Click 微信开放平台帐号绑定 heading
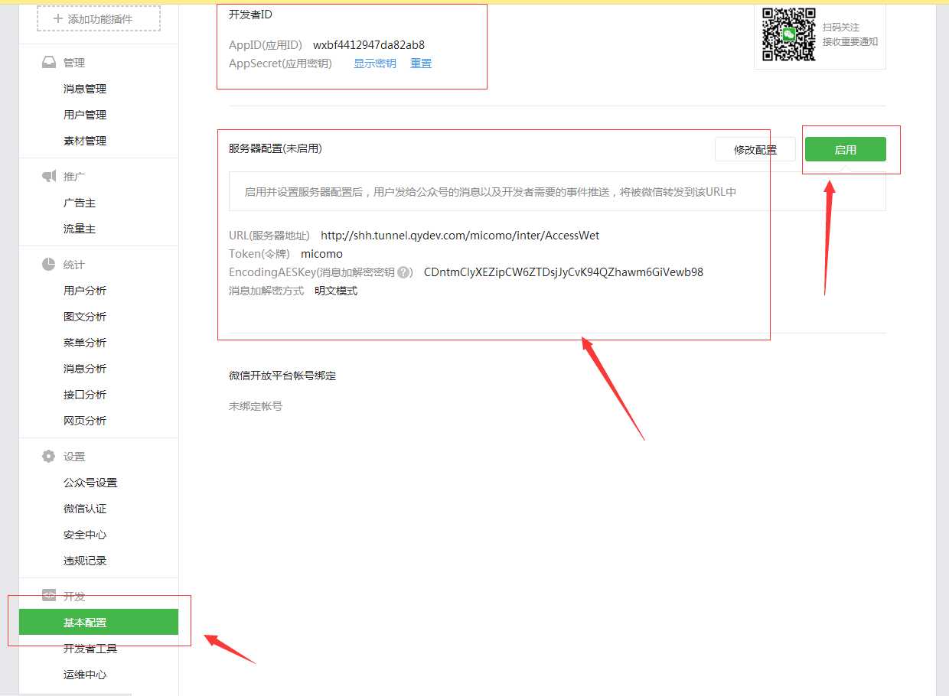 click(x=282, y=376)
